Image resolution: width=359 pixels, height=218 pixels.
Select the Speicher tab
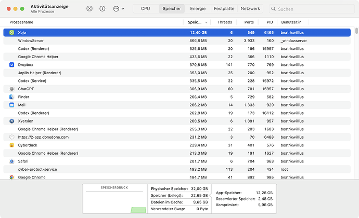coord(172,9)
